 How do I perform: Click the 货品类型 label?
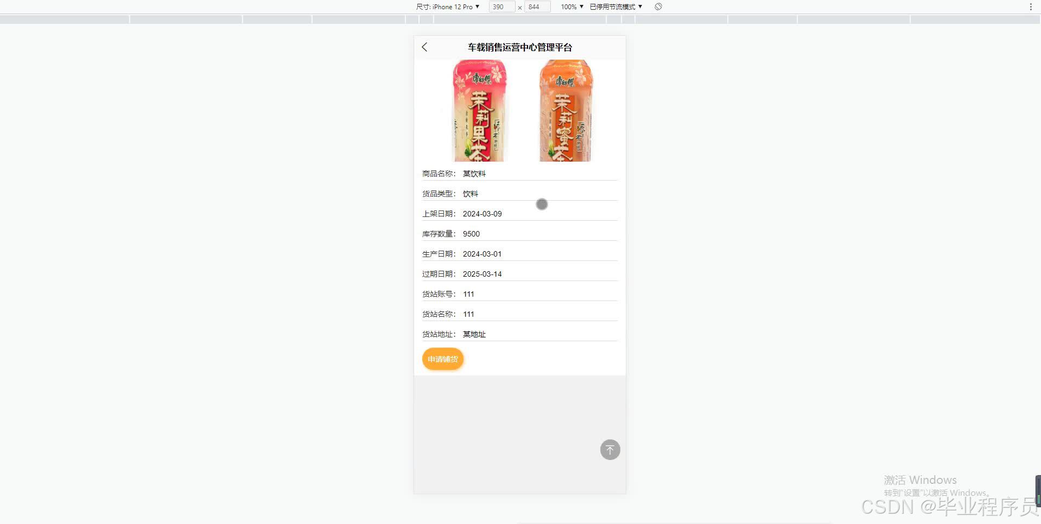click(439, 194)
